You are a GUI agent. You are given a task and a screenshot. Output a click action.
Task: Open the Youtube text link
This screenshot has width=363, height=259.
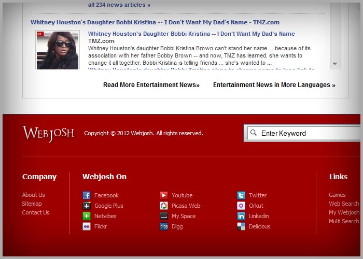tap(182, 195)
